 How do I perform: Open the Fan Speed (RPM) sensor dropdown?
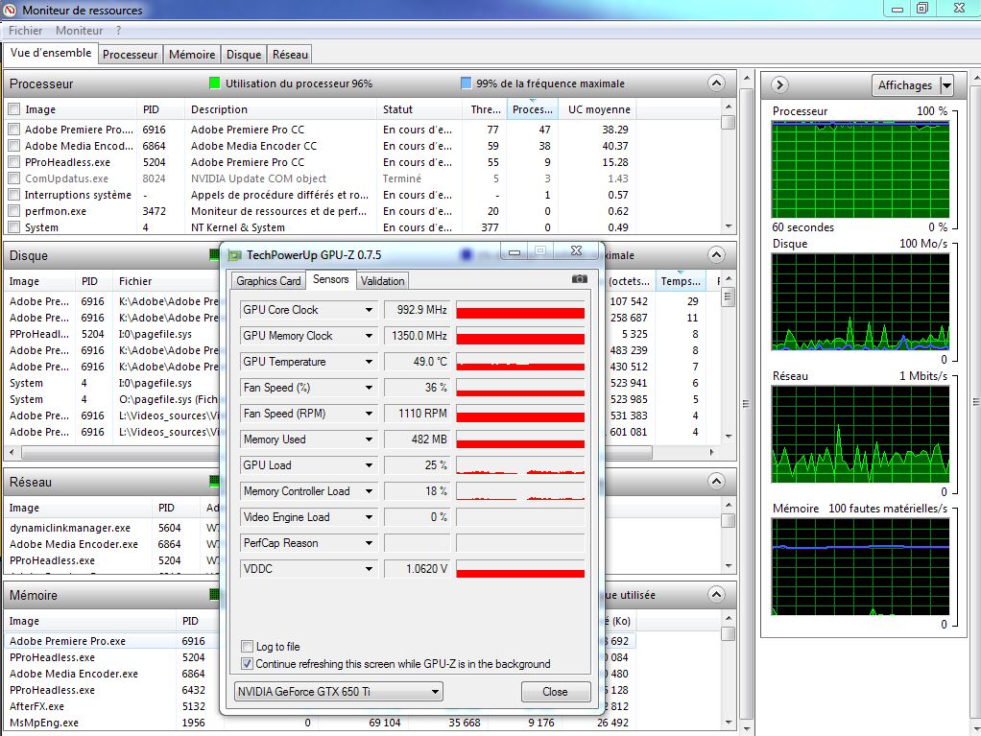click(x=370, y=414)
